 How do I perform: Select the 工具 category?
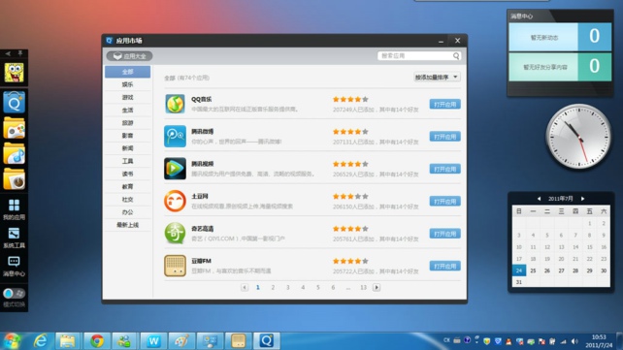click(127, 161)
